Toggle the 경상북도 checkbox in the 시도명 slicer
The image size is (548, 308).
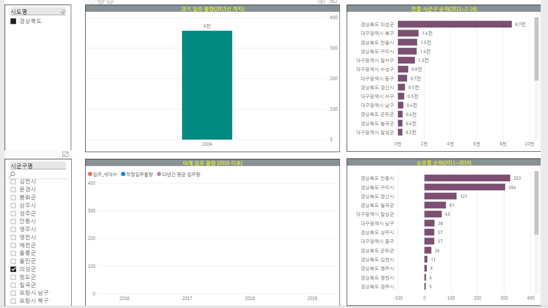point(13,21)
